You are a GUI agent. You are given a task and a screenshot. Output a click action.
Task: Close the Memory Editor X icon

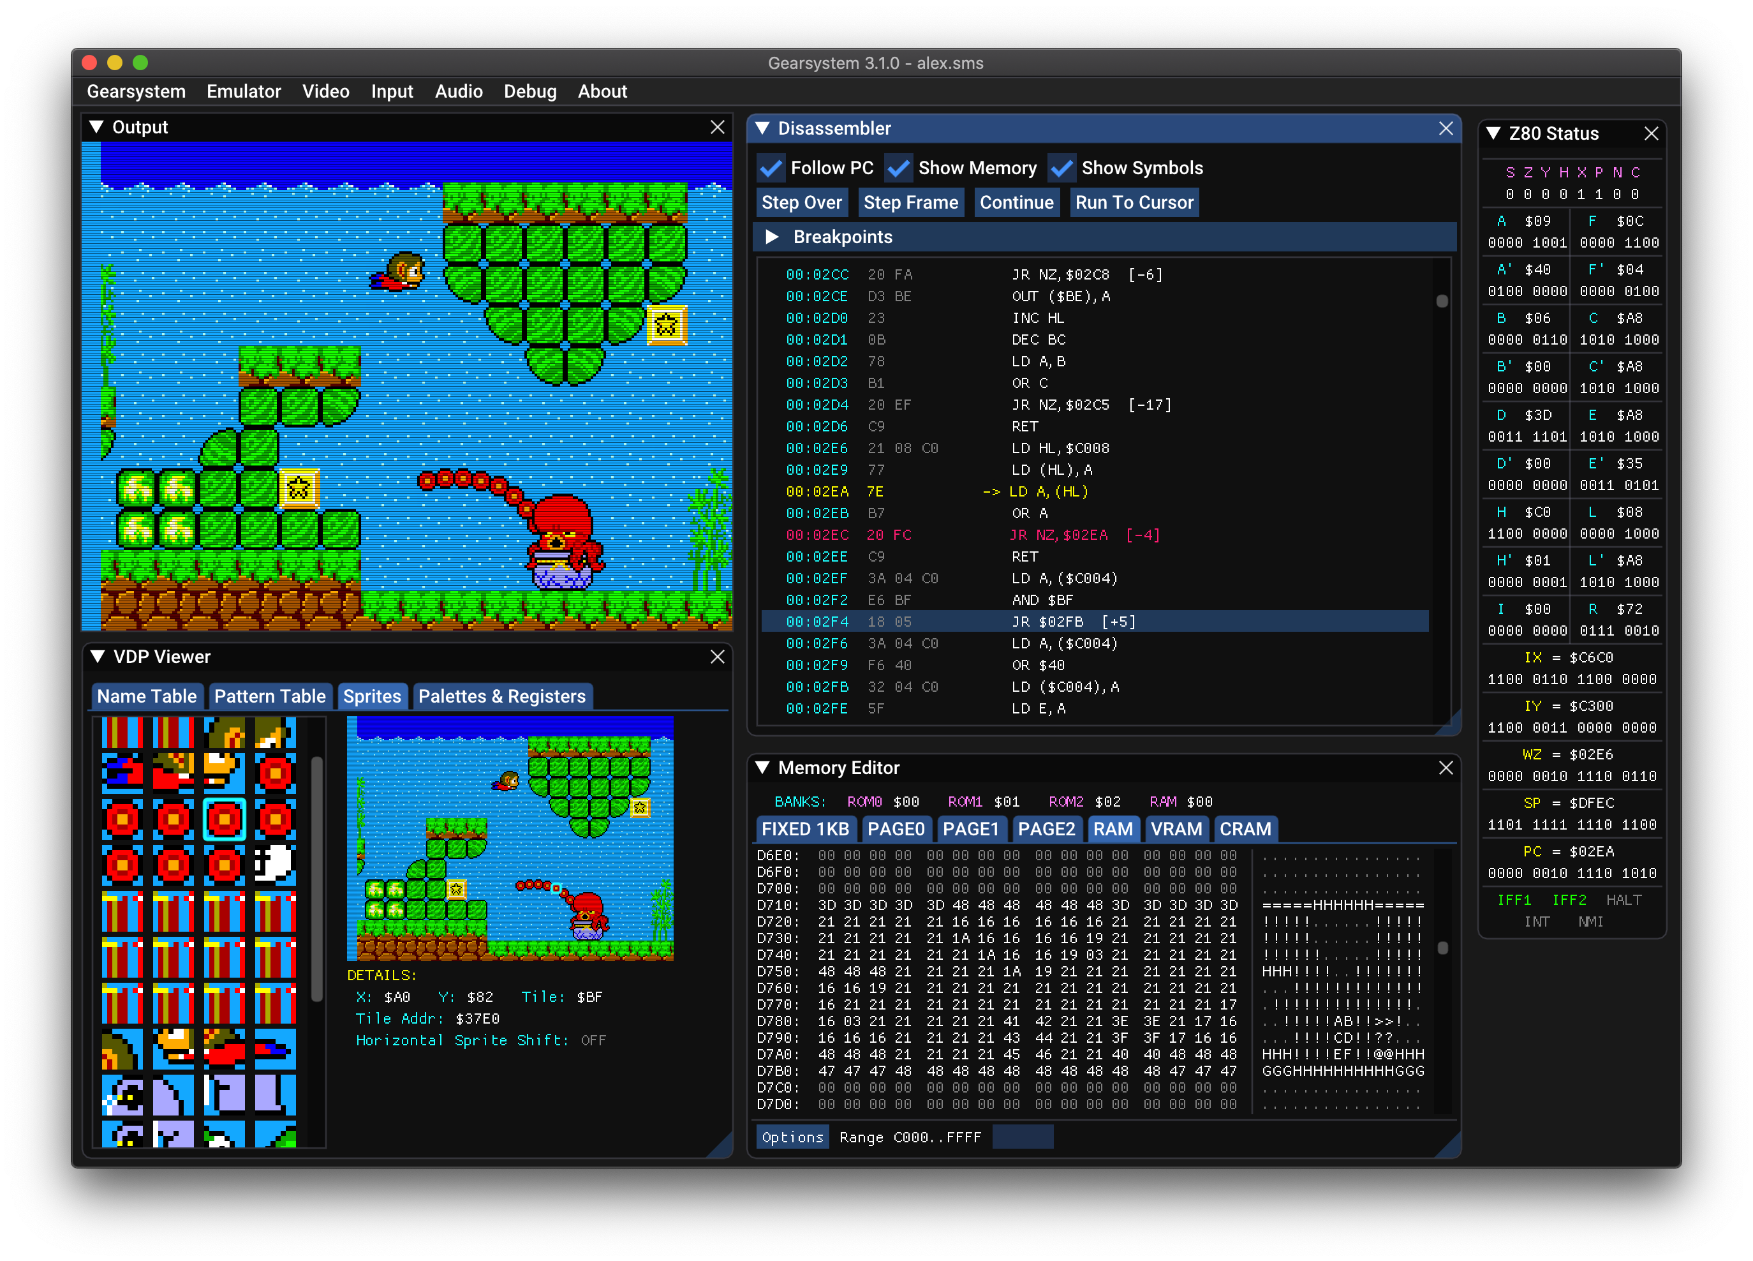click(1446, 768)
